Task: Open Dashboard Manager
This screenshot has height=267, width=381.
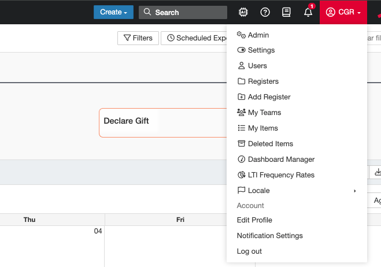Action: click(x=297, y=159)
